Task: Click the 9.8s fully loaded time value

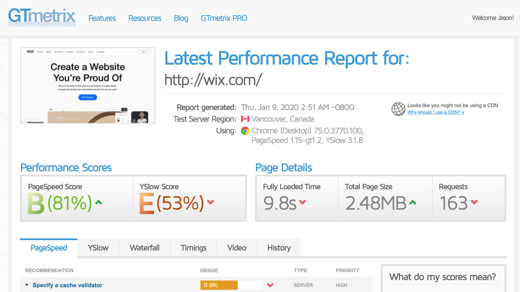Action: (x=280, y=203)
